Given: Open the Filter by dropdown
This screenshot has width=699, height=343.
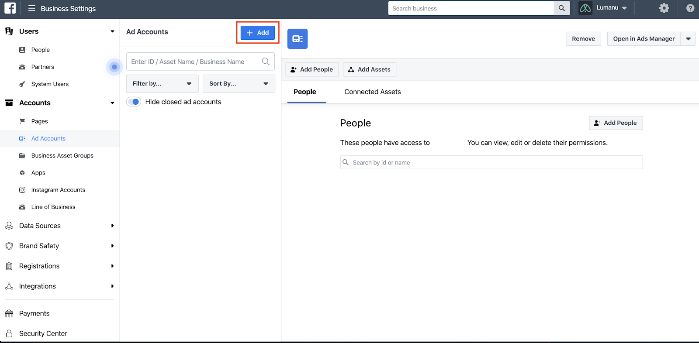Looking at the screenshot, I should point(162,83).
